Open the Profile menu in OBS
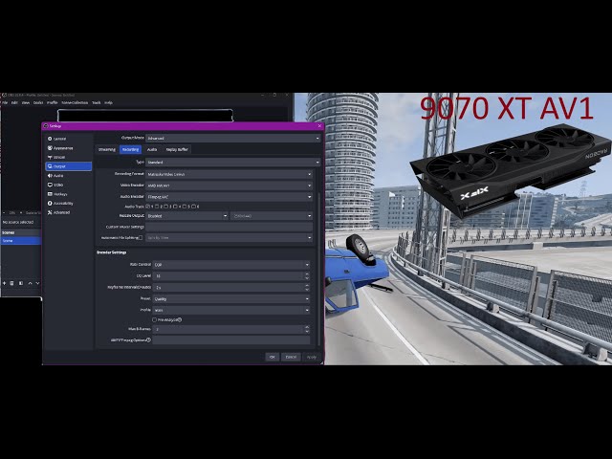This screenshot has height=459, width=612. 53,102
